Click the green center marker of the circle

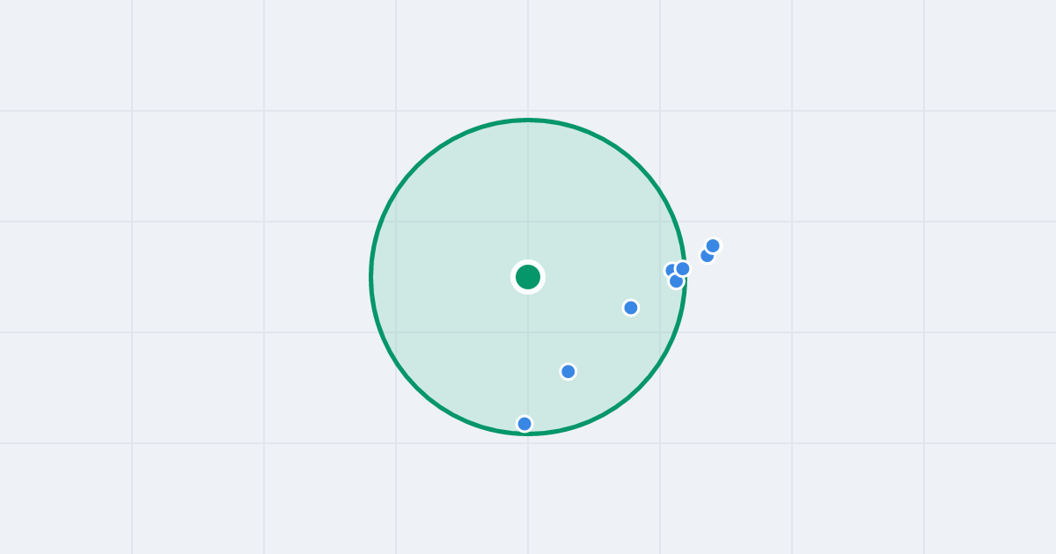[528, 277]
